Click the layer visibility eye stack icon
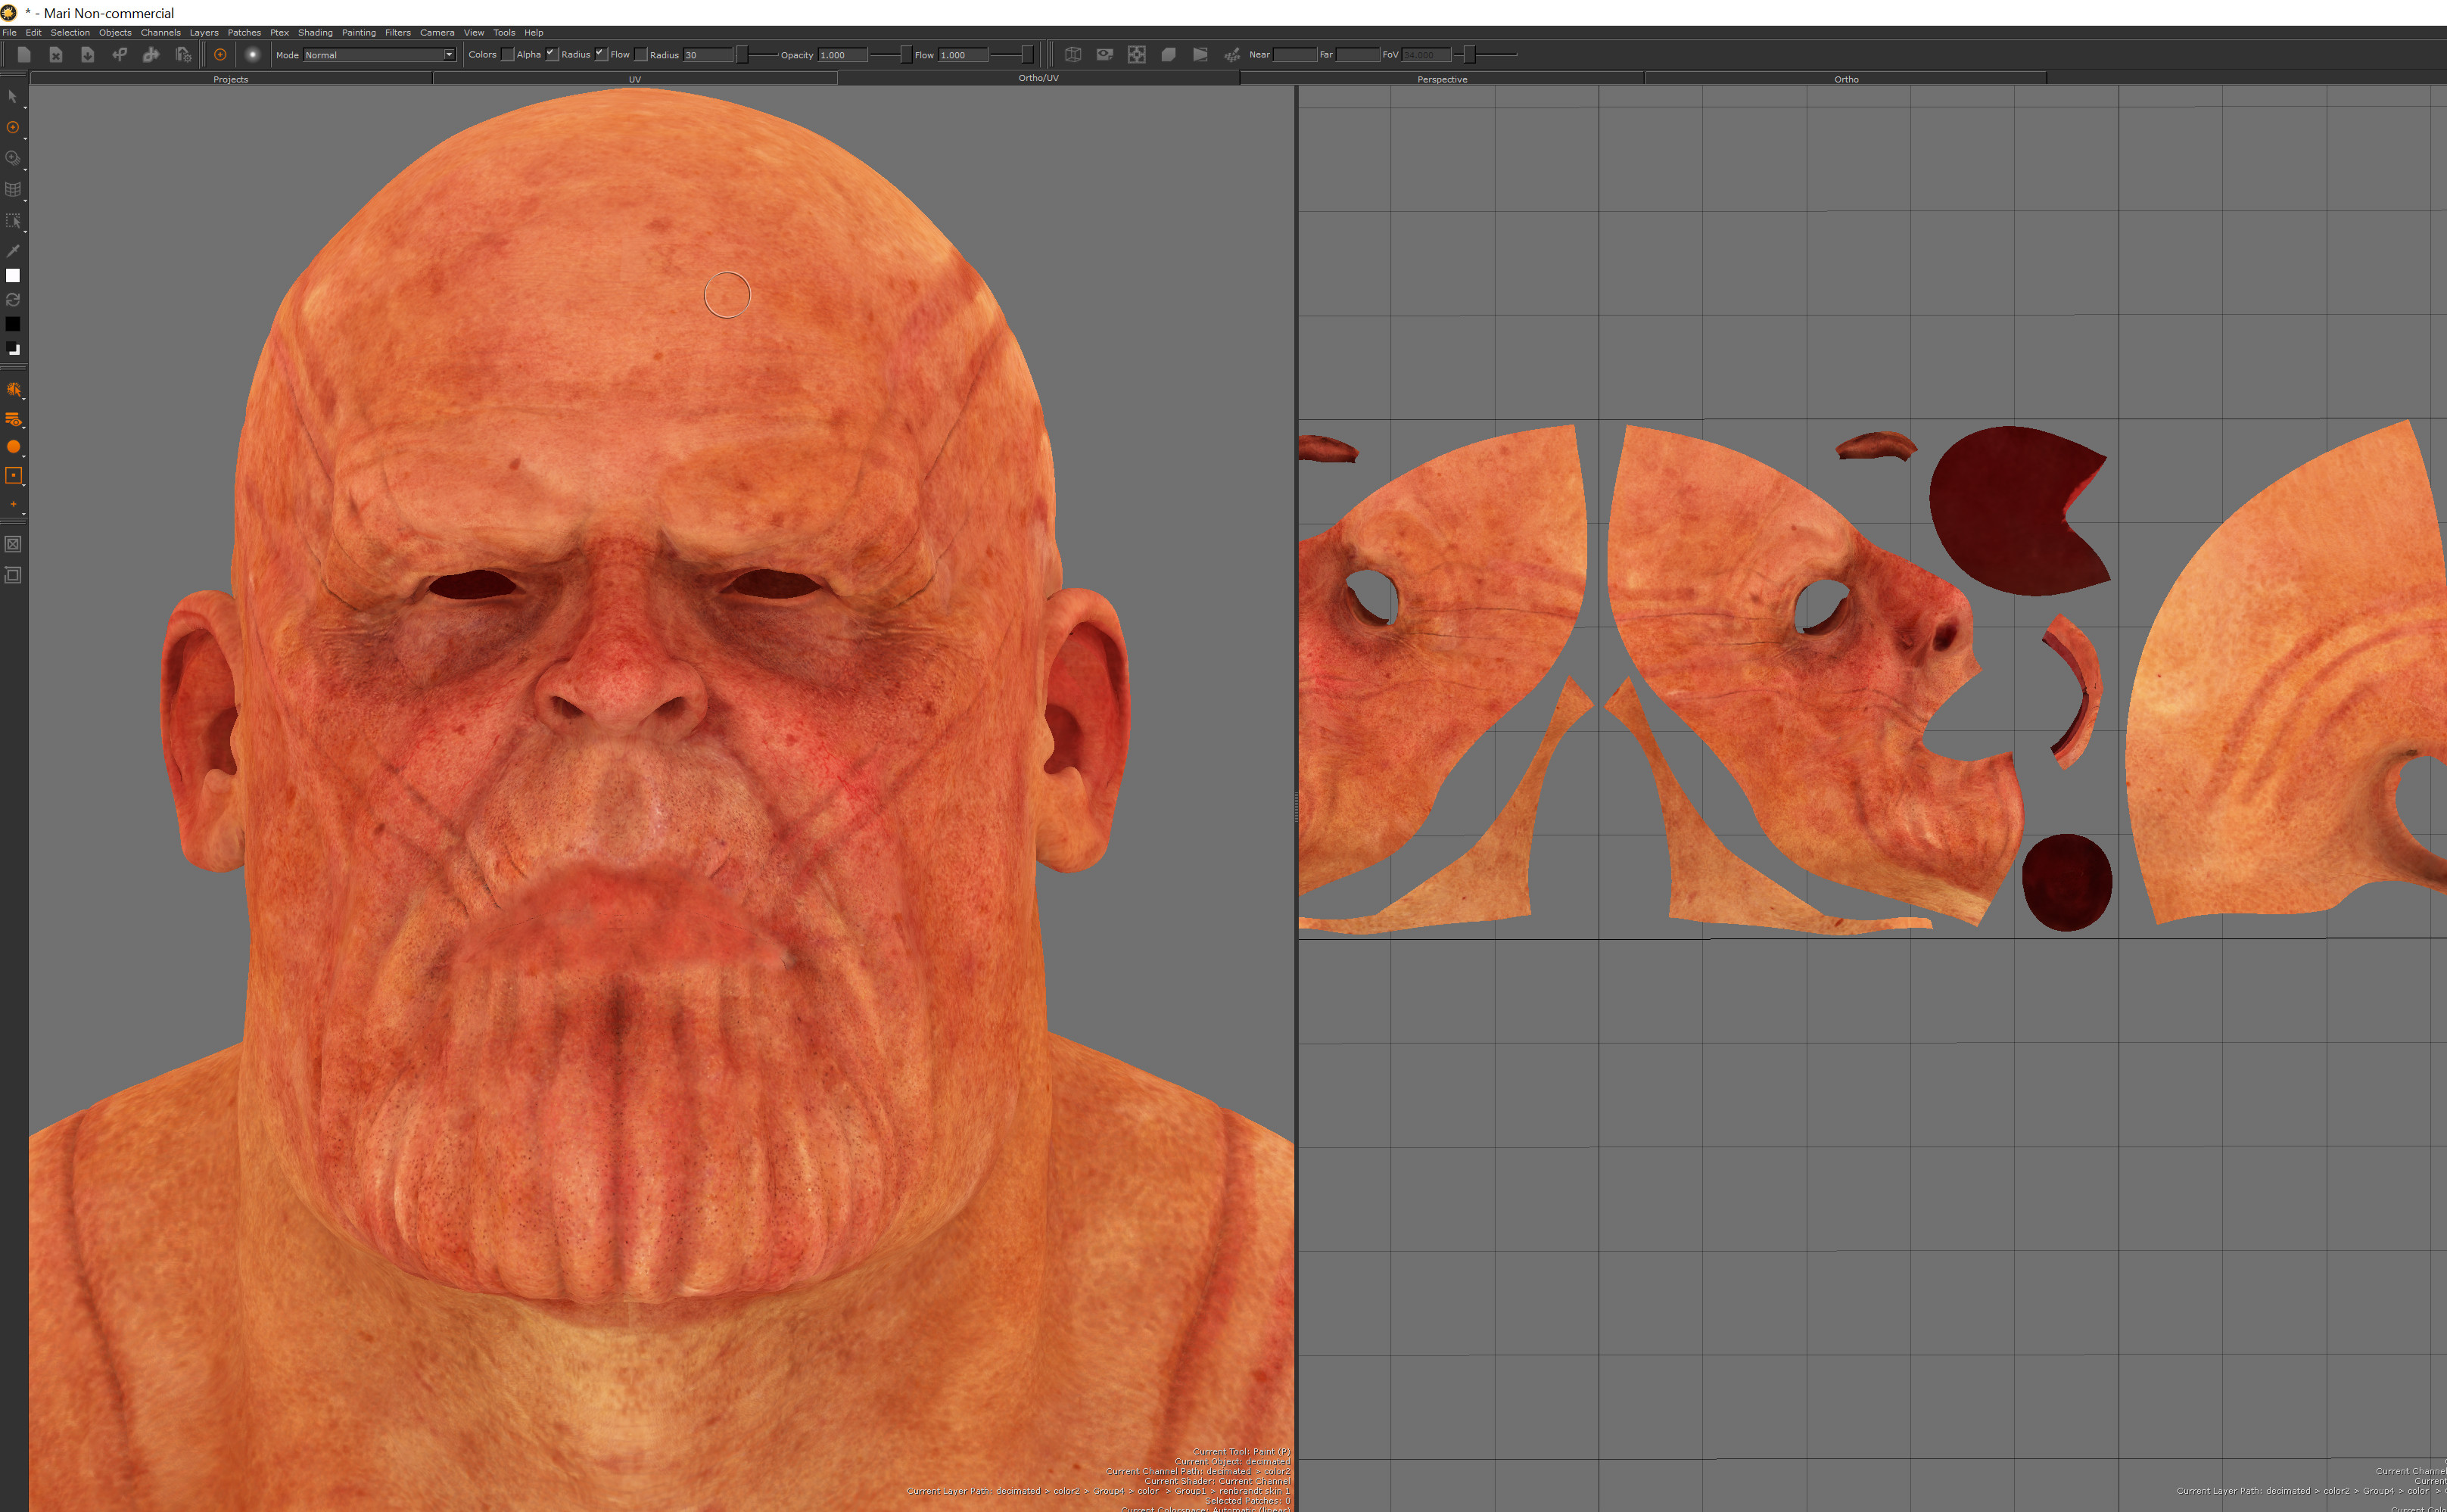The image size is (2447, 1512). 13,420
